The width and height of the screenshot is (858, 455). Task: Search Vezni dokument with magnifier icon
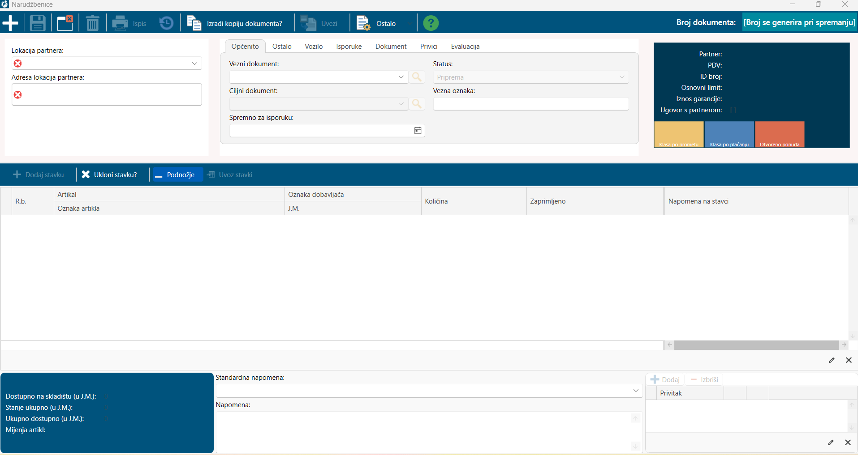coord(417,77)
